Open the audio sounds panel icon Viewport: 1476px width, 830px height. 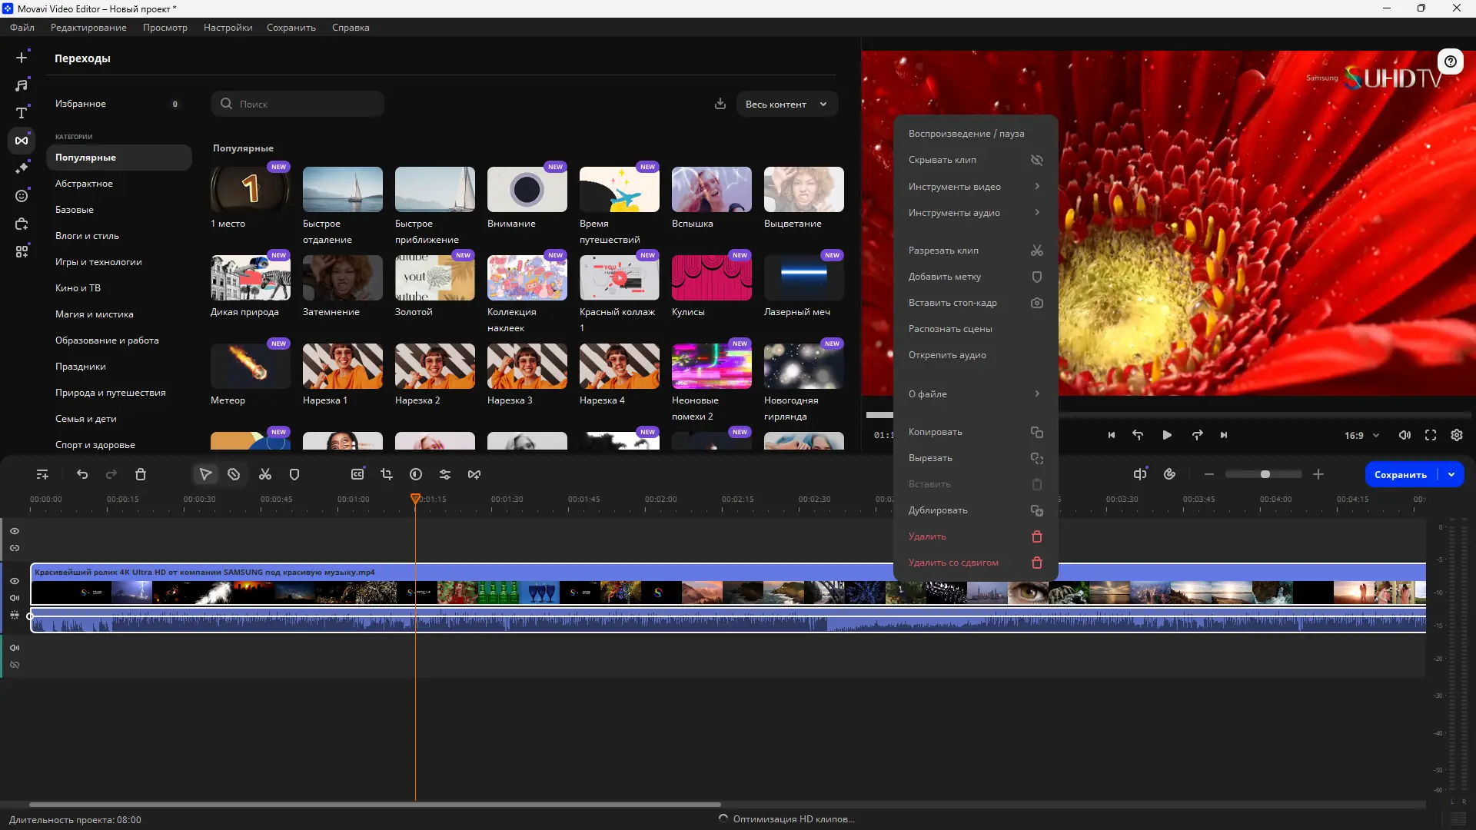tap(22, 85)
